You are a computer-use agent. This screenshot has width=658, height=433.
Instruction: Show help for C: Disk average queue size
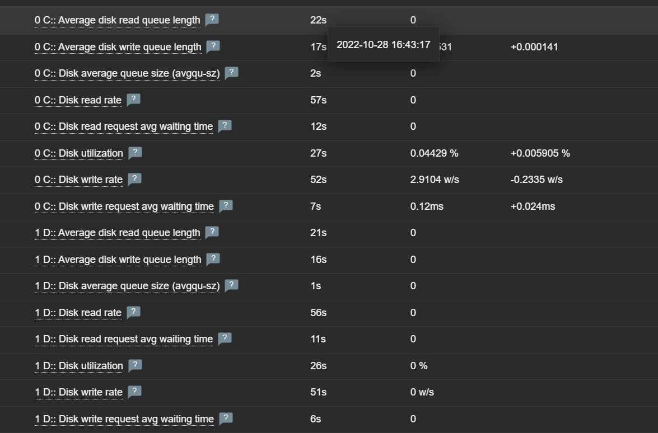pyautogui.click(x=231, y=73)
